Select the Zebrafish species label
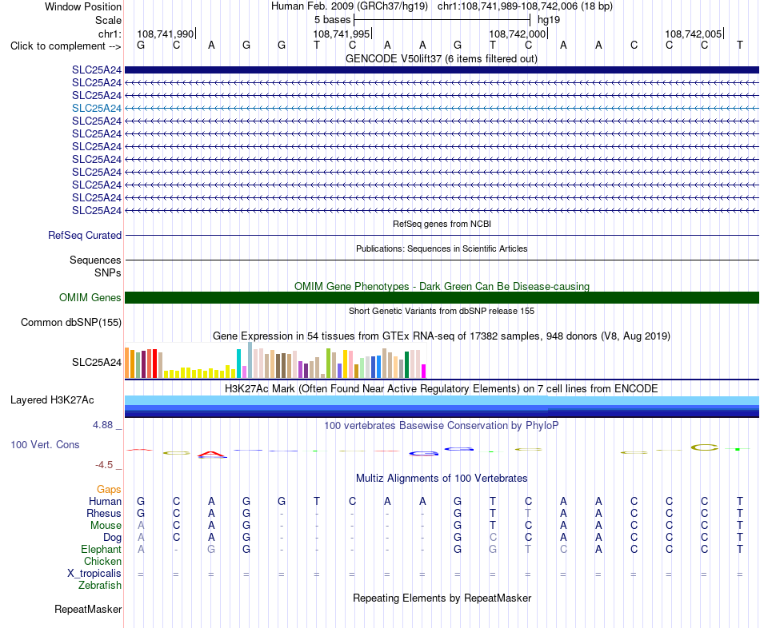760x628 pixels. [100, 586]
